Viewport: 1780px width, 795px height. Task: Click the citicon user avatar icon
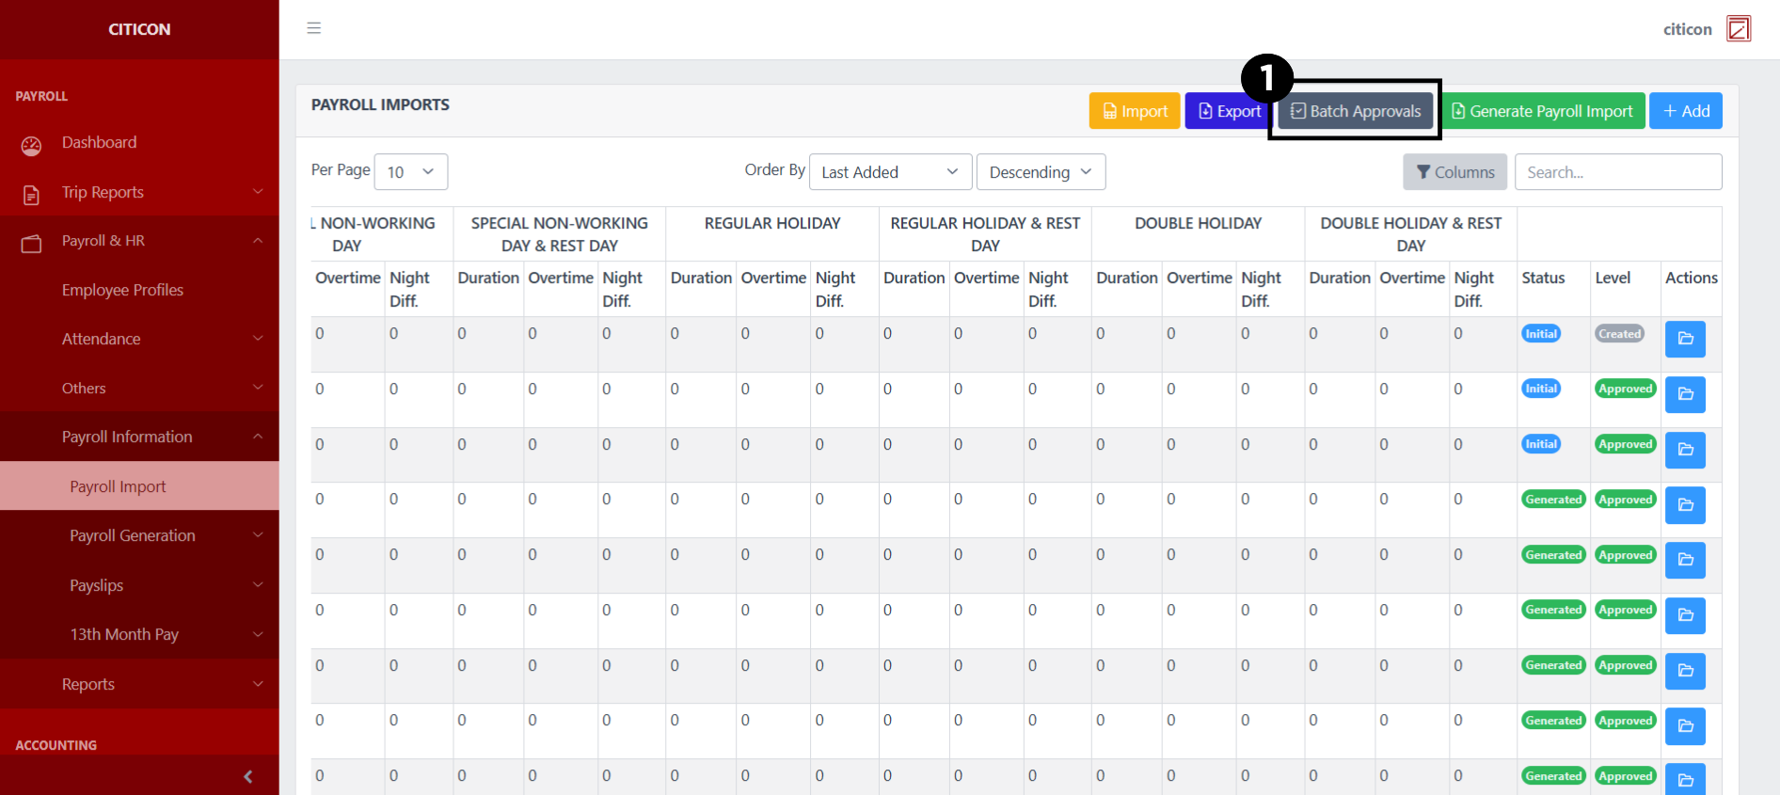(1738, 29)
